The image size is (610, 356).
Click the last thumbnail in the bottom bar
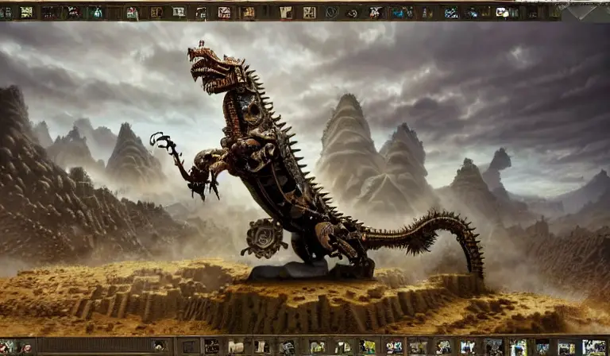(x=593, y=346)
